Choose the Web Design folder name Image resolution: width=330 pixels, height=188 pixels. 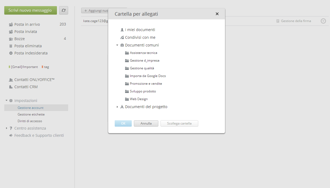(139, 99)
